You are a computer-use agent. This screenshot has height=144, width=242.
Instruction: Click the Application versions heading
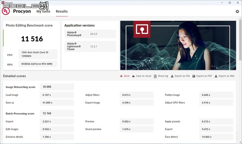click(79, 26)
